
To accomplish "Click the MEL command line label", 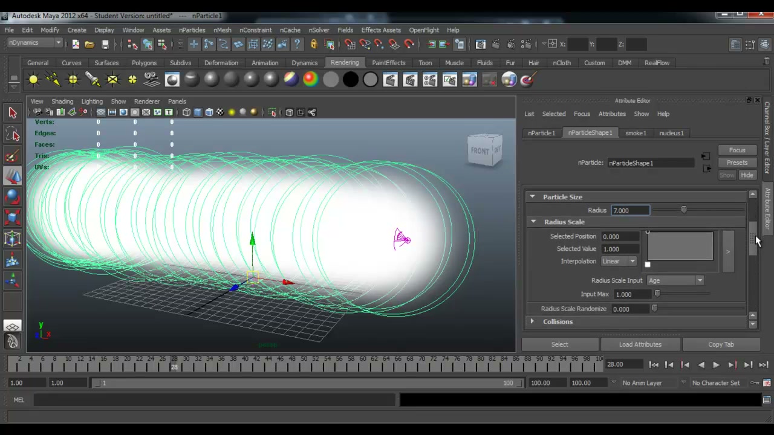I will click(19, 400).
